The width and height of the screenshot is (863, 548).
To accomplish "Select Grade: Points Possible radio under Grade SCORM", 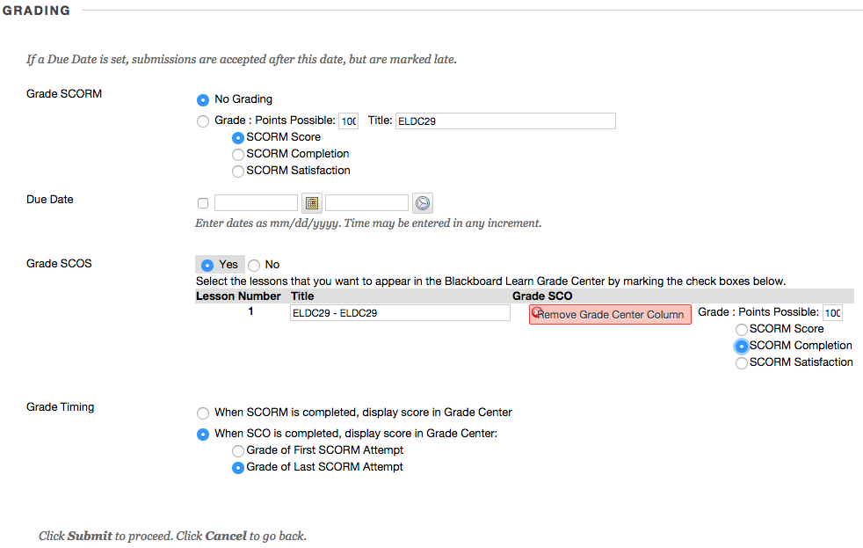I will click(x=203, y=121).
